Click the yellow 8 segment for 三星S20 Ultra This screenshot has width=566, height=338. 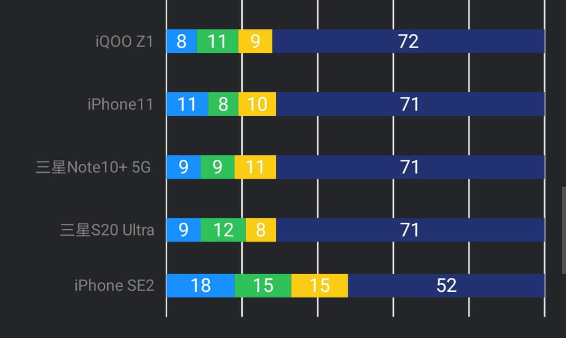pos(261,230)
